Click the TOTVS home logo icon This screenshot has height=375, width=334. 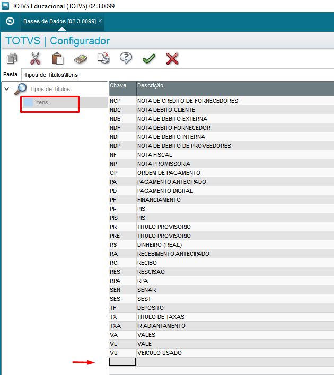coord(10,21)
